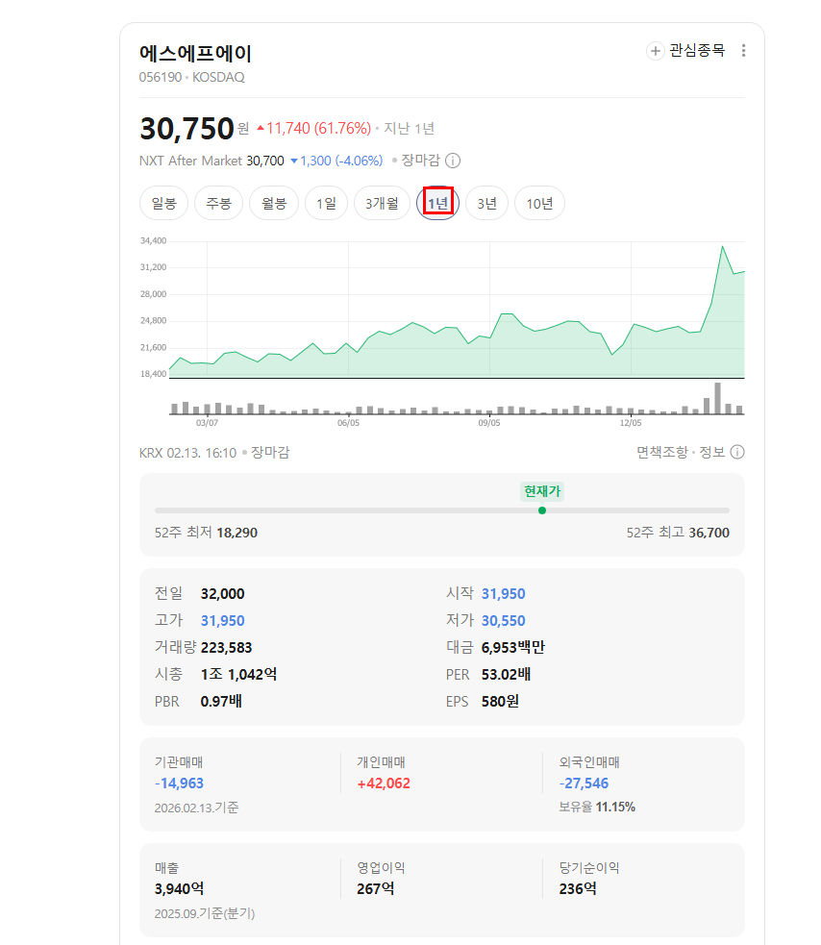Click the stock code 056190 · KOSDAQ
The width and height of the screenshot is (821, 945).
[x=191, y=77]
